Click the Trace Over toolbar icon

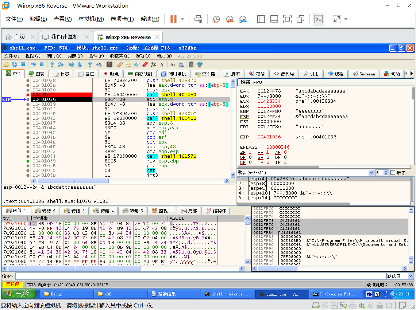(80, 64)
